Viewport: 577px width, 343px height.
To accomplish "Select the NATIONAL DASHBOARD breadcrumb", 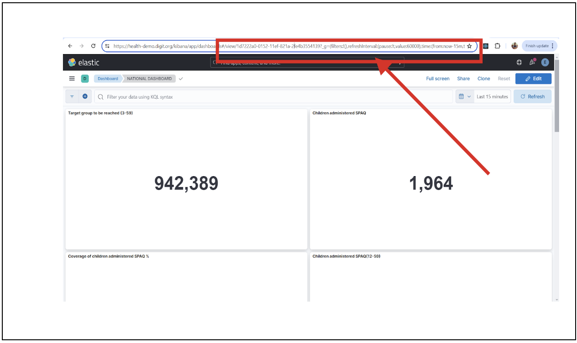I will [149, 78].
